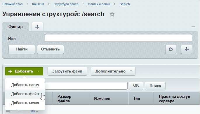Open Контент breadcrumb link

[38, 4]
